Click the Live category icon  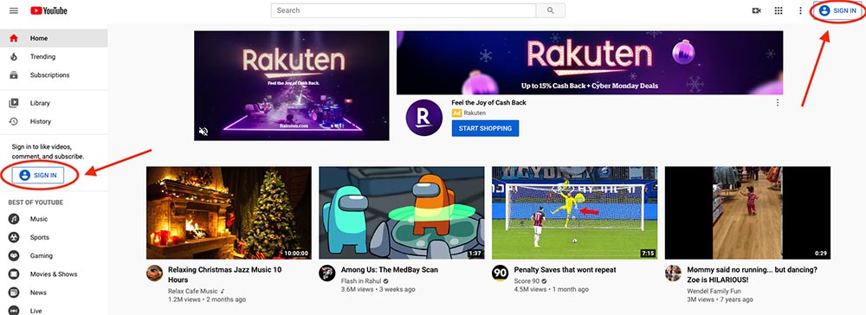pyautogui.click(x=14, y=311)
